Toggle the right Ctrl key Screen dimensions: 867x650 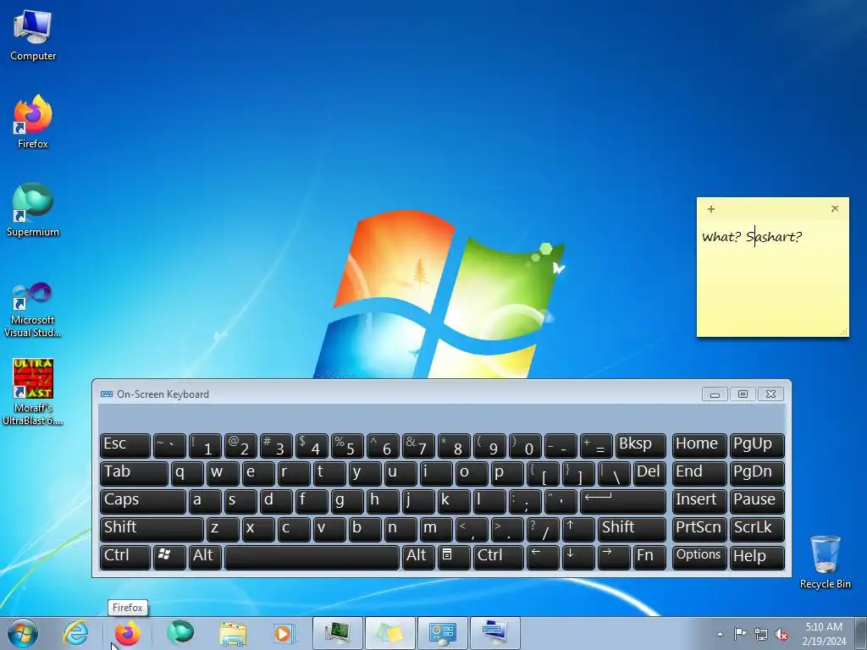coord(498,557)
